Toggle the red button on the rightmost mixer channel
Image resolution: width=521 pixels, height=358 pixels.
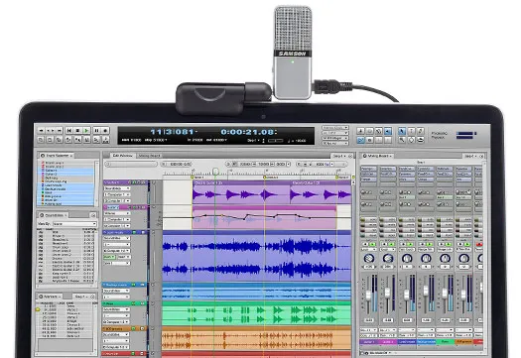click(479, 244)
